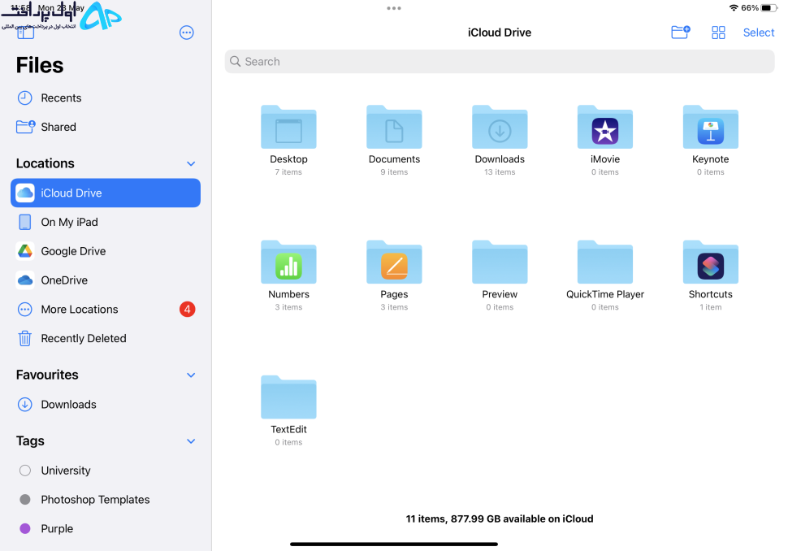788x551 pixels.
Task: Open the Pages folder
Action: 394,262
